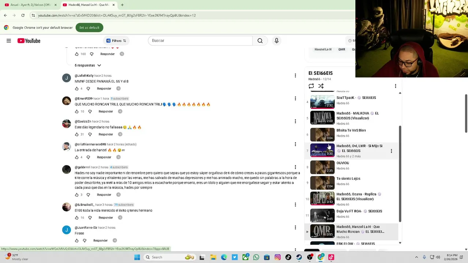Open options menu for @6.5maikelll_ comment

pyautogui.click(x=295, y=205)
